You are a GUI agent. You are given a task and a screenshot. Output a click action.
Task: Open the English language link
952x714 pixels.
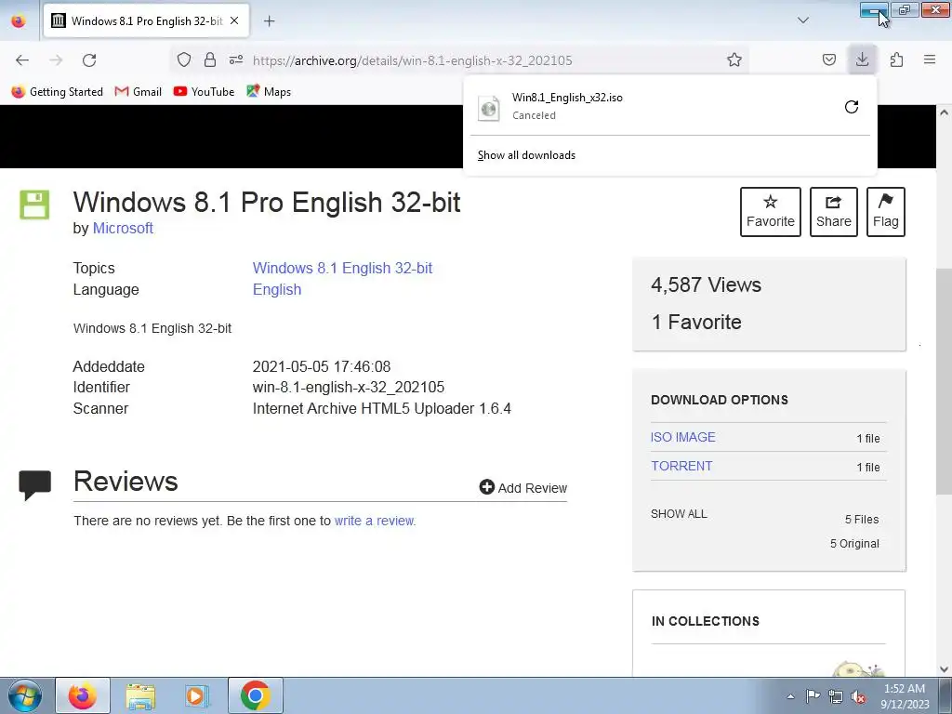click(277, 290)
